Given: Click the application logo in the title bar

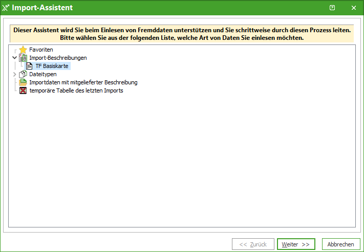Looking at the screenshot, I should point(6,8).
